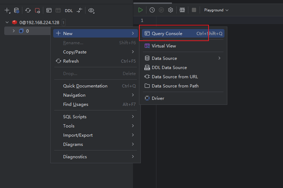The width and height of the screenshot is (283, 188).
Task: Open console settings gear icon
Action: [170, 10]
